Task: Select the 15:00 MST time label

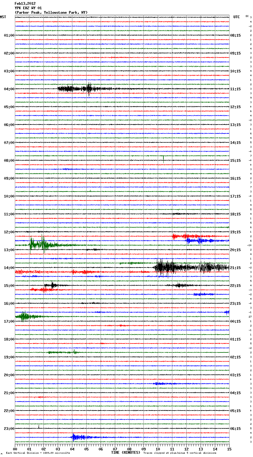Action: [x=9, y=286]
